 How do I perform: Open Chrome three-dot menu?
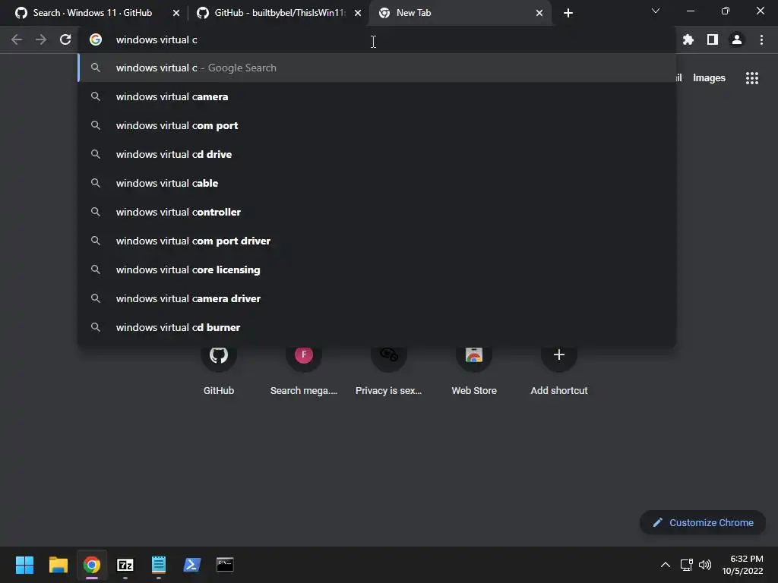761,39
